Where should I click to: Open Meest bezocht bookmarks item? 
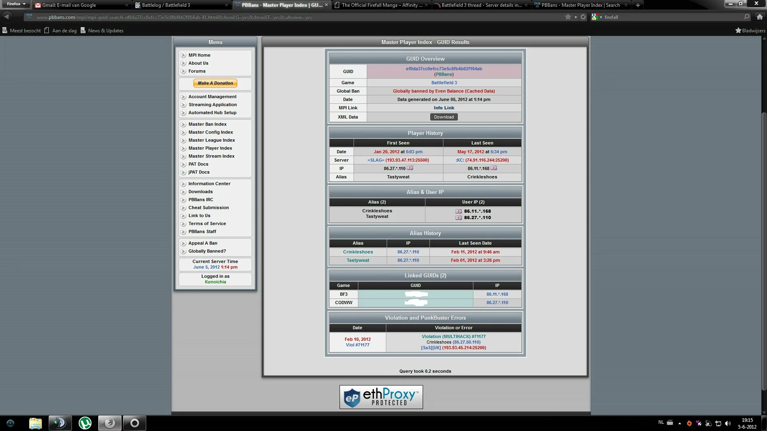point(22,31)
